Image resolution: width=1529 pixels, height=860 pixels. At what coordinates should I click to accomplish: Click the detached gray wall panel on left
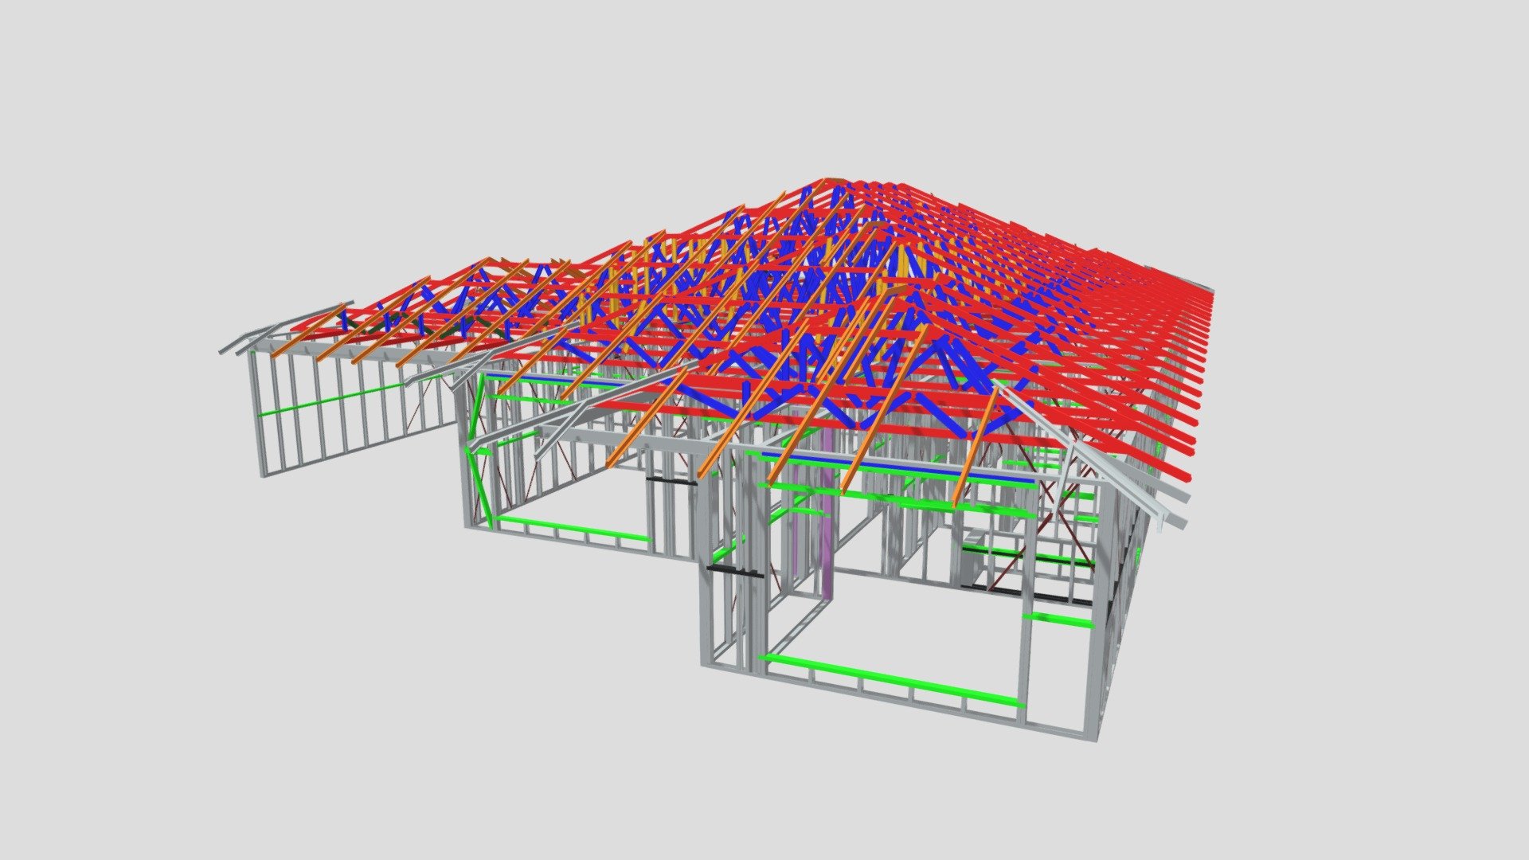tap(356, 410)
